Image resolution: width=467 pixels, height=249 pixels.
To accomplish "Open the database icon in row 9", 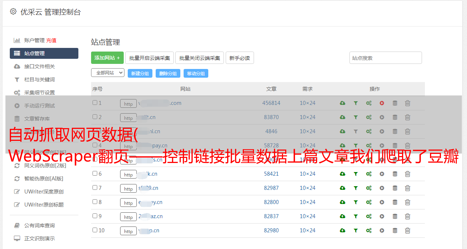I will 395,216.
